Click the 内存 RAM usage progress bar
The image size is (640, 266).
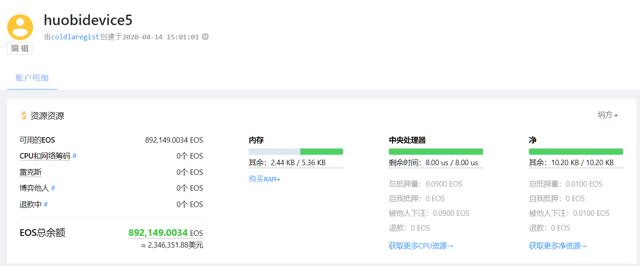tap(296, 151)
